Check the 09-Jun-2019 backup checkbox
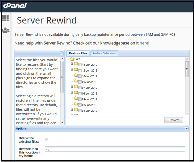The width and height of the screenshot is (194, 162). (x=80, y=82)
